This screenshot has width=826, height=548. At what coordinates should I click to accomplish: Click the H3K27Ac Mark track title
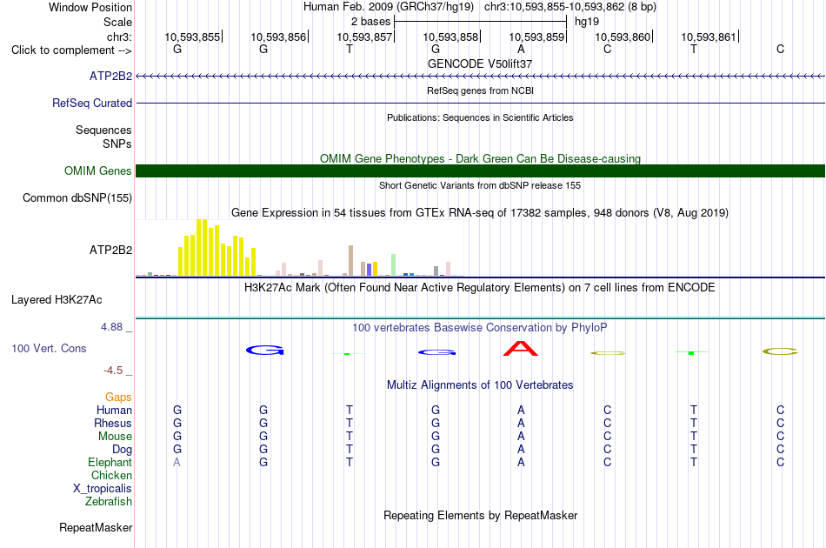click(480, 288)
